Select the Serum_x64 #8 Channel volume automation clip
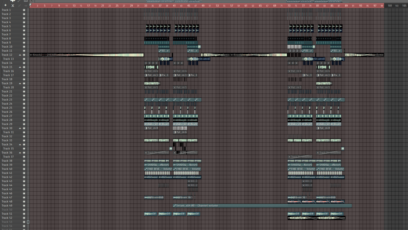The width and height of the screenshot is (408, 230). (262, 206)
